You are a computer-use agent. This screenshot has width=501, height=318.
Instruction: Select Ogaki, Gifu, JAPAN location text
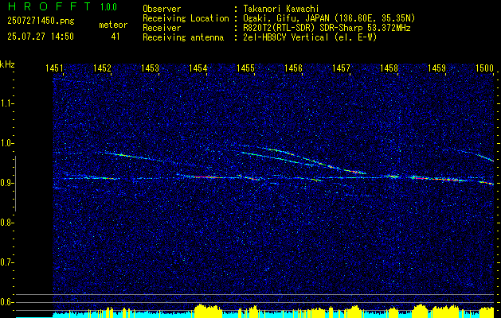[x=329, y=18]
